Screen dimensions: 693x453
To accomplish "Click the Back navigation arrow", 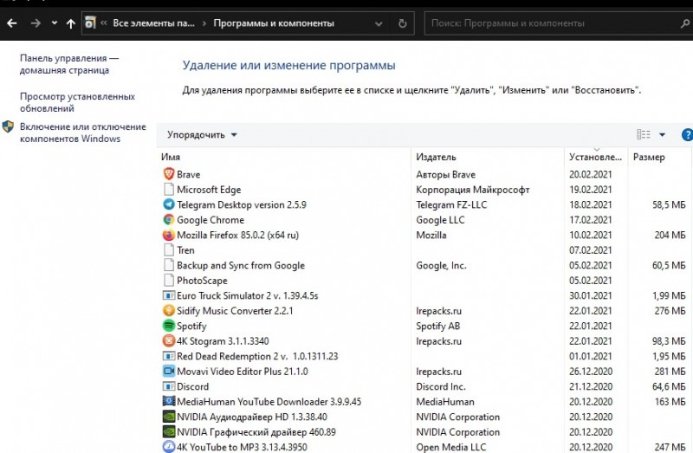I will [12, 23].
